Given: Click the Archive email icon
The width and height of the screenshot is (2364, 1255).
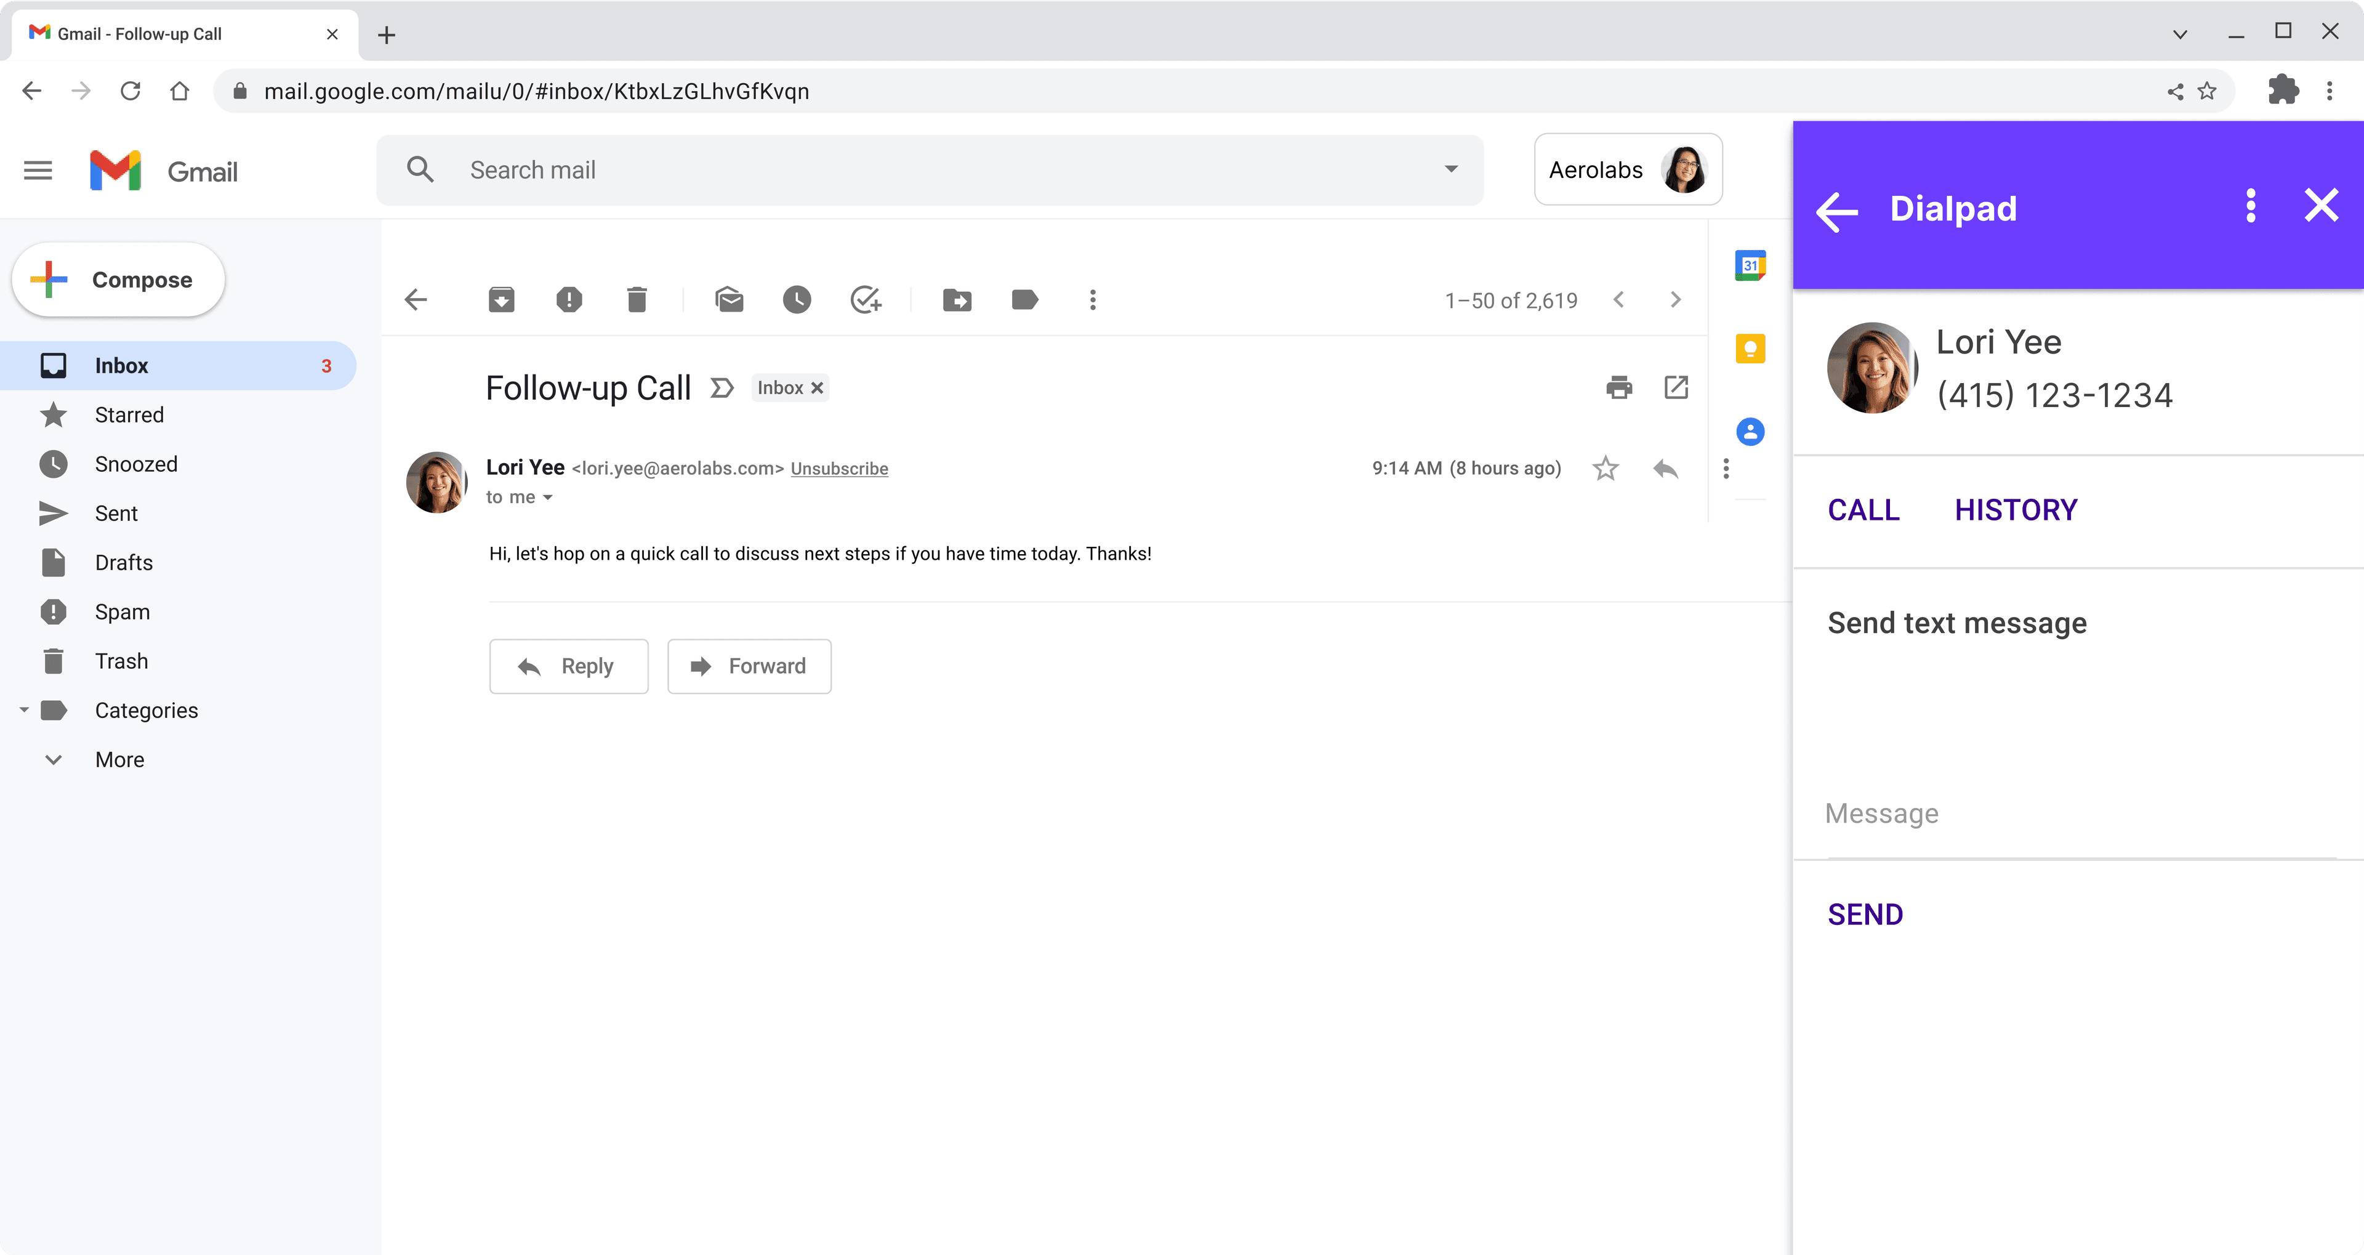Looking at the screenshot, I should 501,299.
